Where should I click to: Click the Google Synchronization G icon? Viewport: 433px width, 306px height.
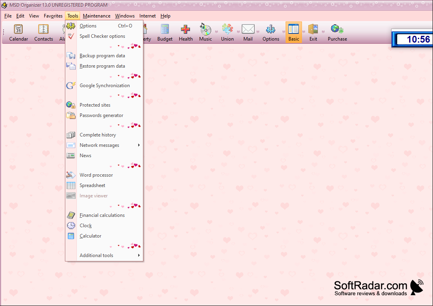[x=71, y=86]
